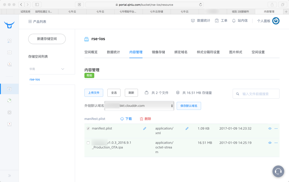The height and width of the screenshot is (182, 289).
Task: Select the sidebar chip processor icon
Action: point(9,112)
